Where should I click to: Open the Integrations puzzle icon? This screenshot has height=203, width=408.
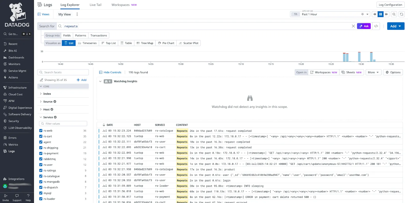[x=5, y=179]
